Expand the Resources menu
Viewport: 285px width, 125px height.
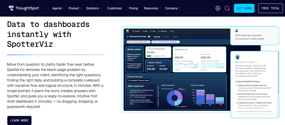click(152, 8)
